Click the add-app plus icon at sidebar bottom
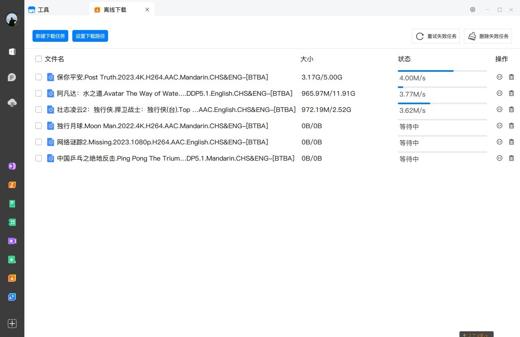The image size is (520, 337). coord(12,323)
